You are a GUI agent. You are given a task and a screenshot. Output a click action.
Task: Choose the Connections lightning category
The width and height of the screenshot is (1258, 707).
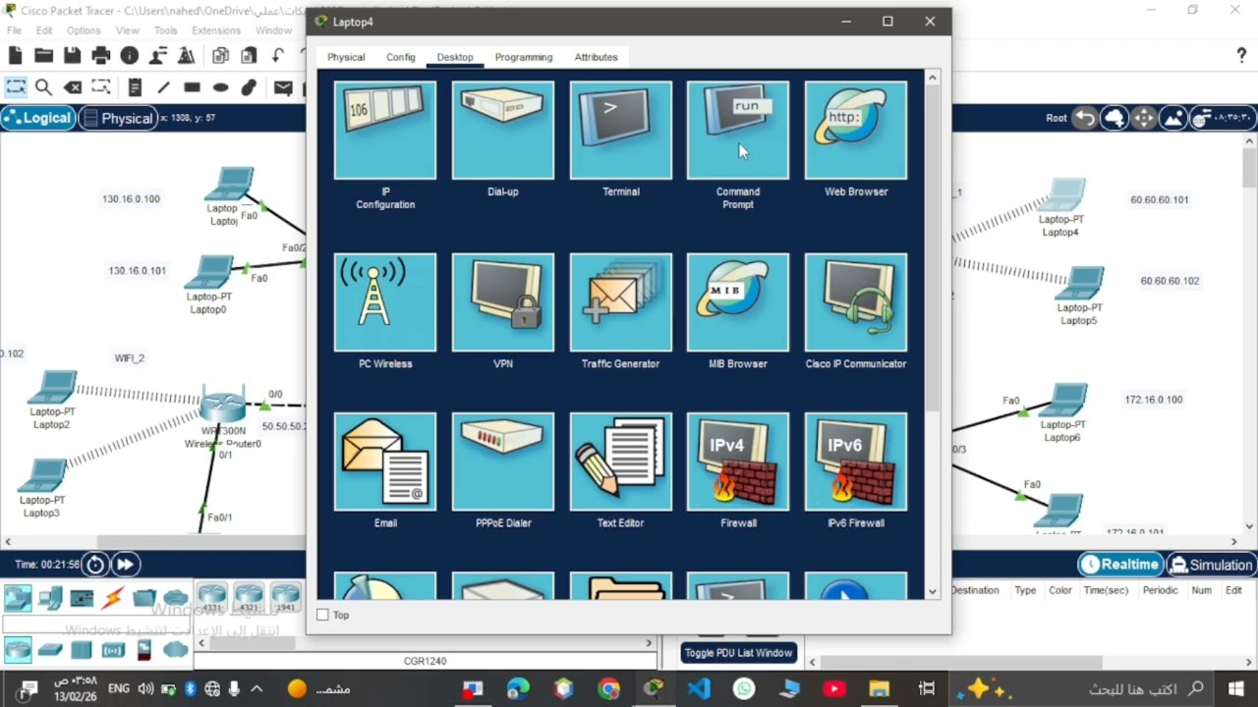pos(113,597)
